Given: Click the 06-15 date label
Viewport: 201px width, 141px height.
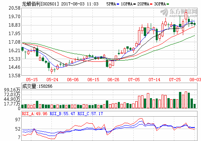Looking at the screenshot, I should pos(93,80).
